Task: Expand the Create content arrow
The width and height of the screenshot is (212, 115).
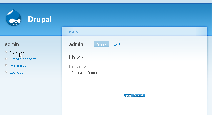Action: 6,59
